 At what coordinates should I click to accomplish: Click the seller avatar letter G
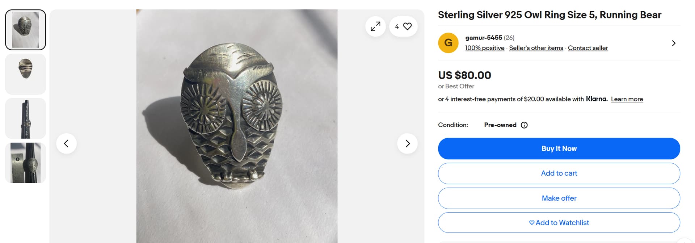coord(448,43)
